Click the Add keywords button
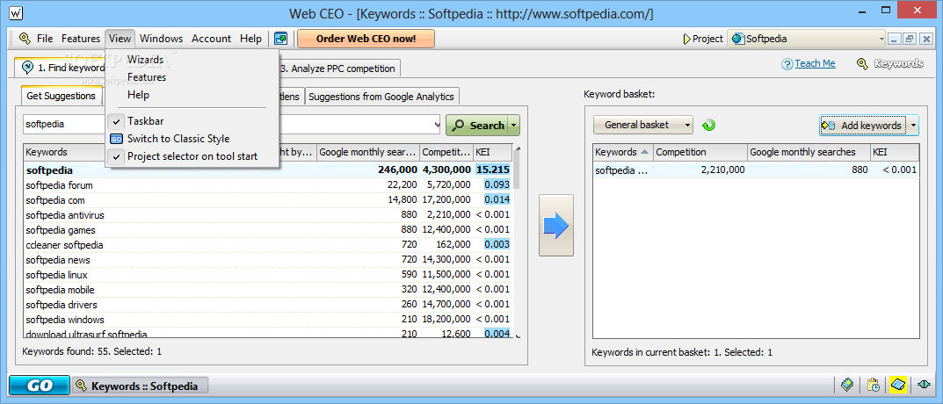 [x=863, y=126]
